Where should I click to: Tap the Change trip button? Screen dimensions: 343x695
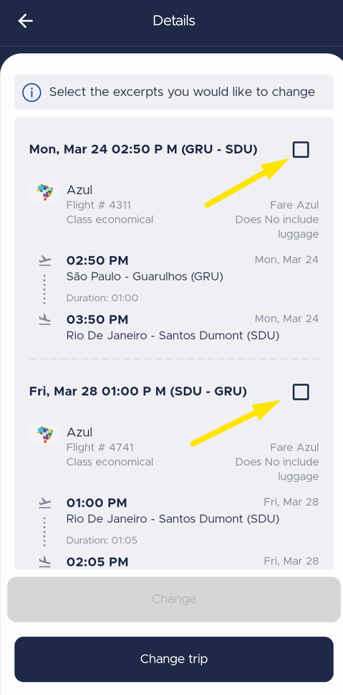(x=173, y=659)
